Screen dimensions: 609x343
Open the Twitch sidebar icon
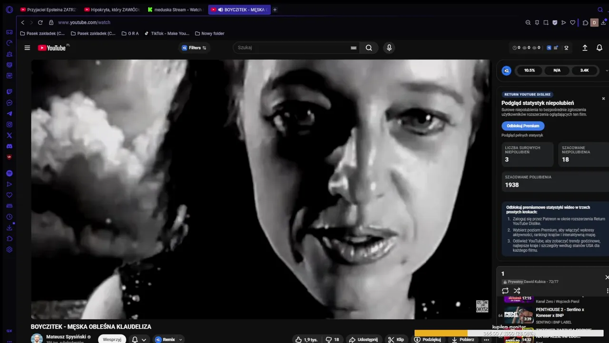[x=9, y=92]
